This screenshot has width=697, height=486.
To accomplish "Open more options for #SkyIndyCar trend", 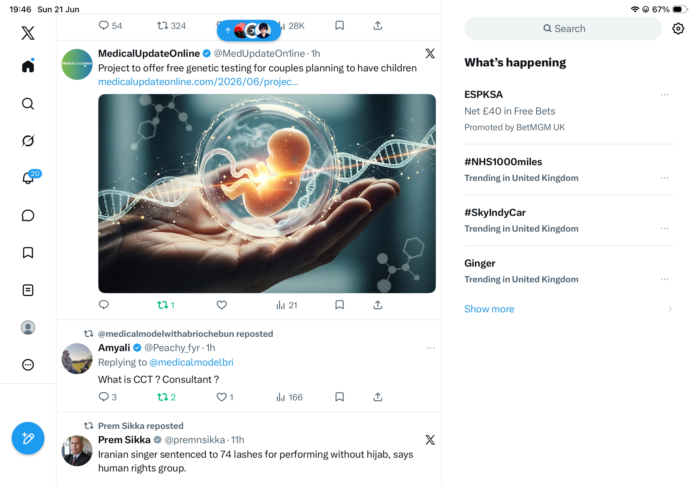I will coord(665,228).
